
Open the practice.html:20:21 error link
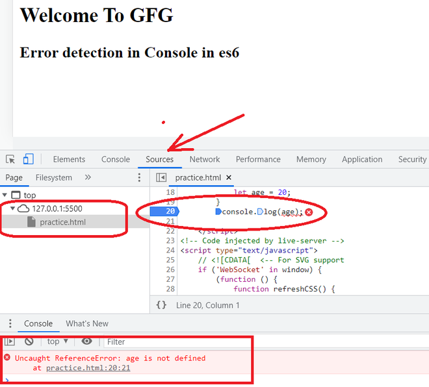click(88, 368)
